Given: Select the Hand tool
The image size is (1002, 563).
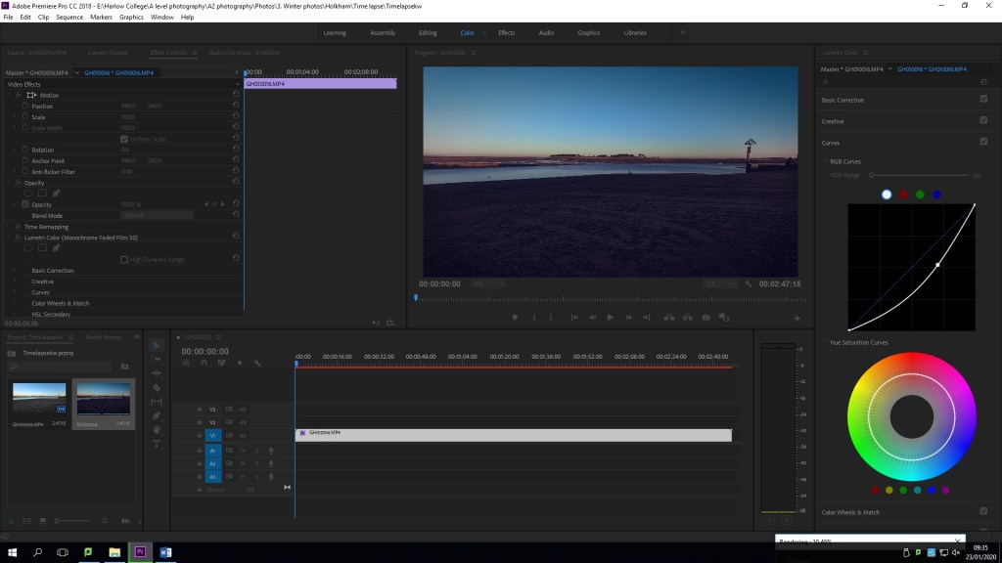Looking at the screenshot, I should point(157,428).
